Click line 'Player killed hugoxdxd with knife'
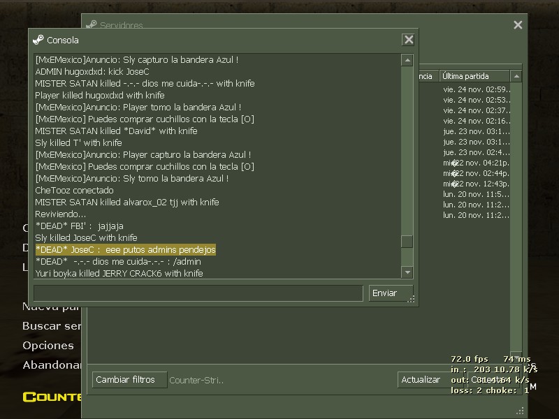Viewport: 559px width, 419px height. coord(100,96)
